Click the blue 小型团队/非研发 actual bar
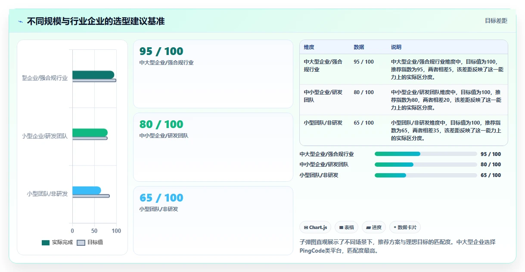The height and width of the screenshot is (272, 525). pos(87,190)
